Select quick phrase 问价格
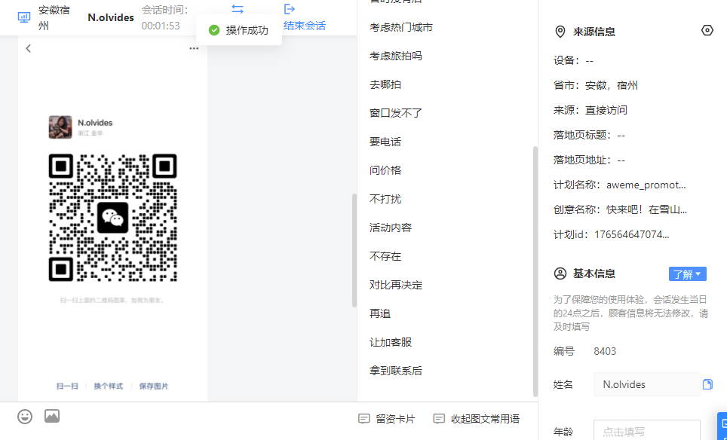The image size is (727, 440). (385, 170)
